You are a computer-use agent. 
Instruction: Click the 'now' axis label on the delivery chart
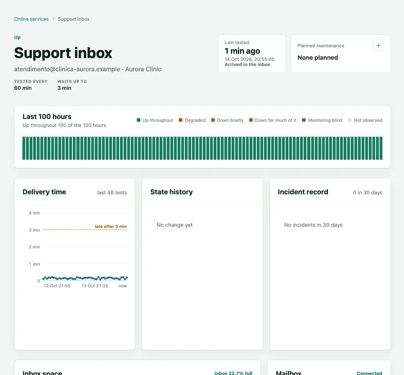(x=123, y=286)
